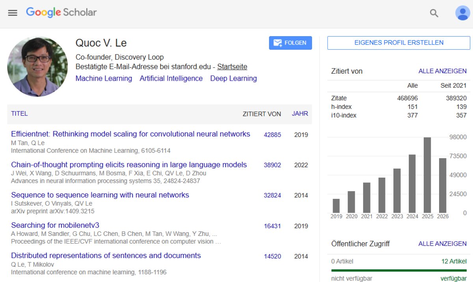The width and height of the screenshot is (473, 282).
Task: Click 'arXiv preprint arXiv:1409.3215' text
Action: click(52, 211)
